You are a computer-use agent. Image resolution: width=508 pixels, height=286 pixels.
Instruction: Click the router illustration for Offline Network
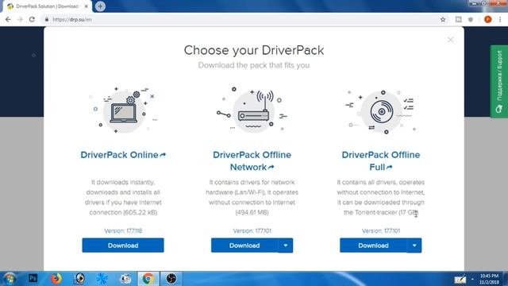point(252,110)
